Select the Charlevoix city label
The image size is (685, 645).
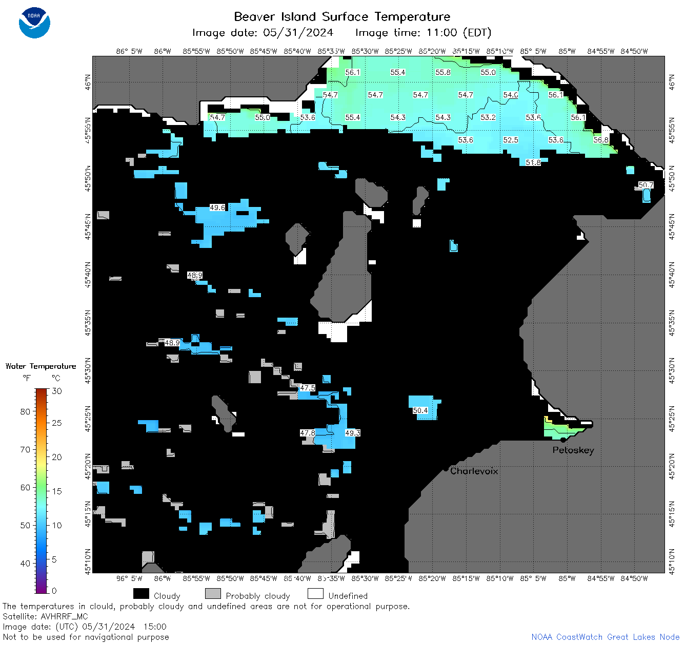[474, 471]
